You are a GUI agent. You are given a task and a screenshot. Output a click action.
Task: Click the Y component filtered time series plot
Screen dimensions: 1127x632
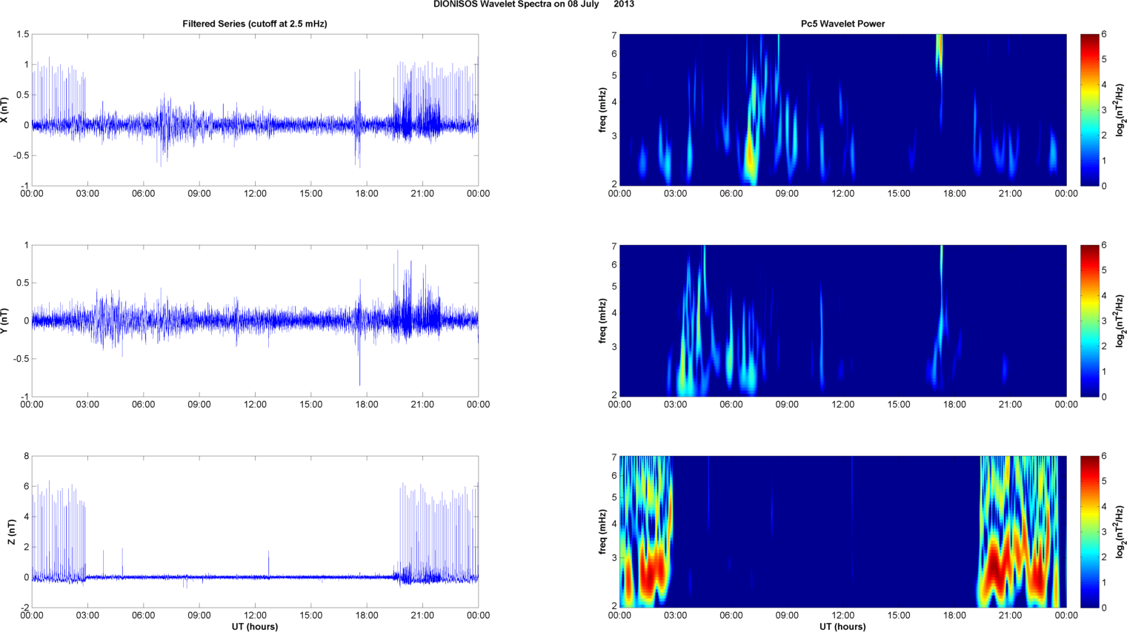click(x=255, y=321)
